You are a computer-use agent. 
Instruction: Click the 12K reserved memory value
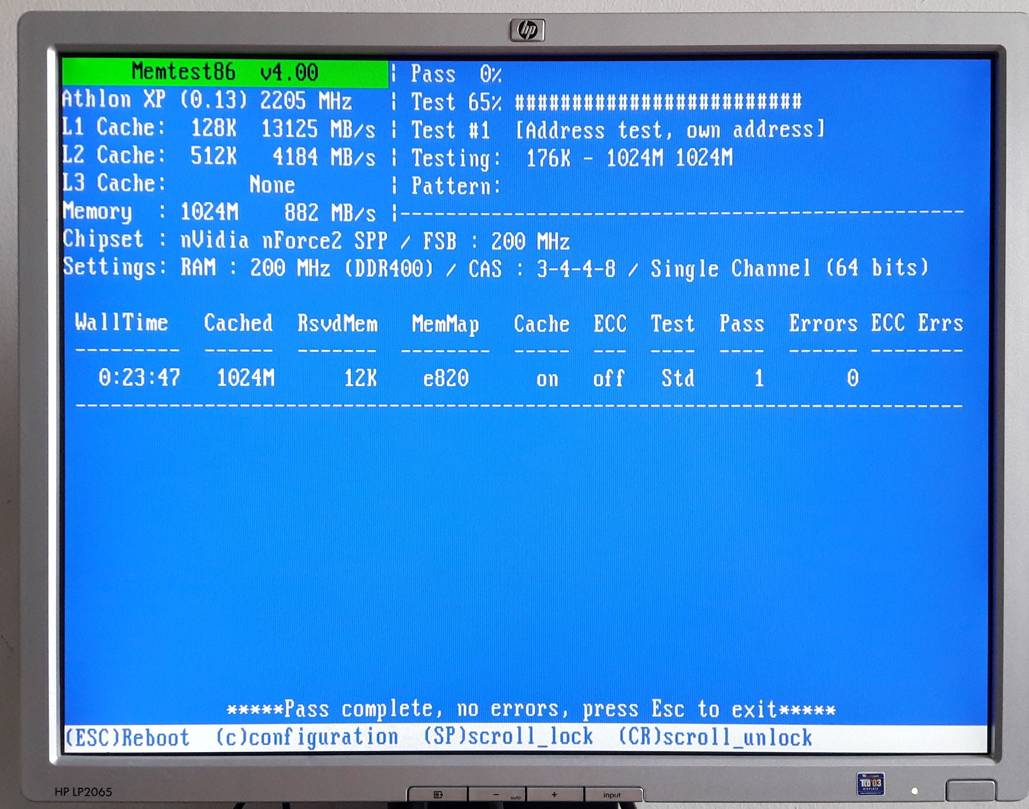coord(360,378)
